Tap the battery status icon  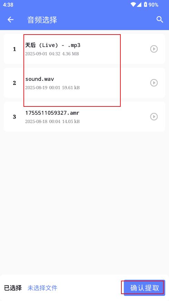[146, 4]
